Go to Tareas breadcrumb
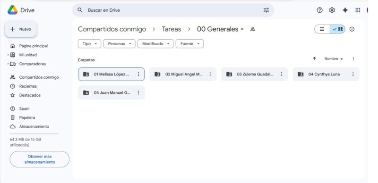This screenshot has height=183, width=378. 172,29
